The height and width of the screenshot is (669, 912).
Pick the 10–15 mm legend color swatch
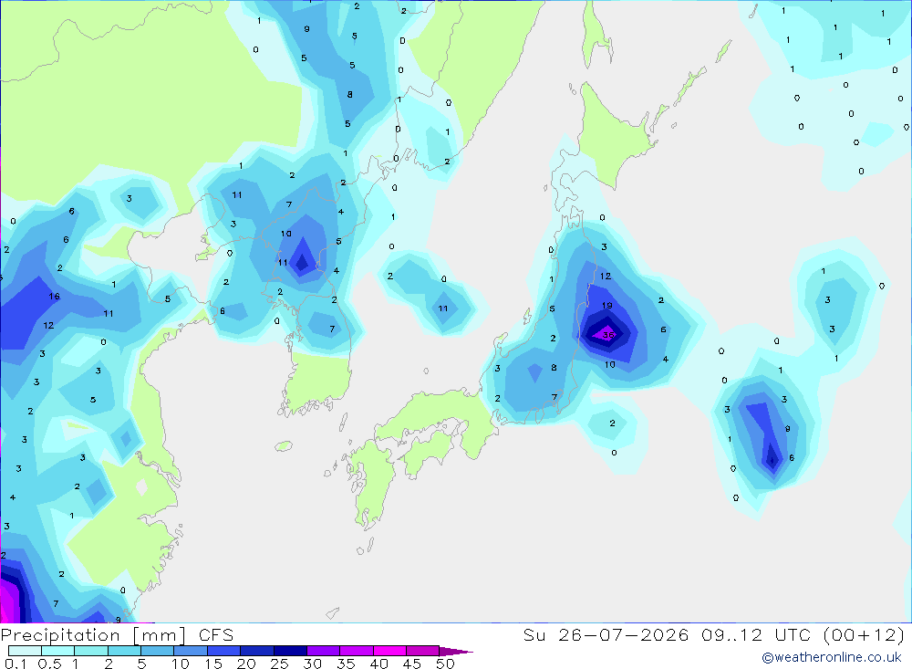[x=191, y=651]
